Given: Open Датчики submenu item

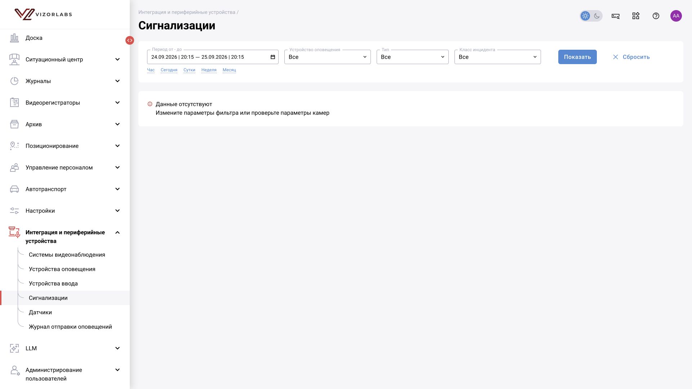Looking at the screenshot, I should (40, 312).
